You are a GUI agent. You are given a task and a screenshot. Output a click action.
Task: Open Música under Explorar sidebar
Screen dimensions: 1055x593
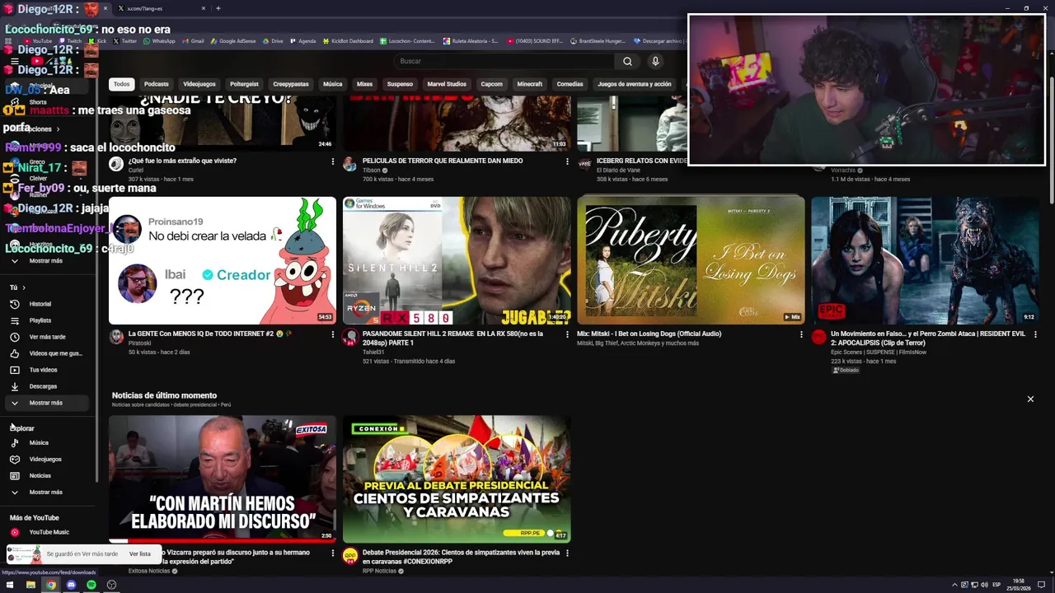point(39,442)
